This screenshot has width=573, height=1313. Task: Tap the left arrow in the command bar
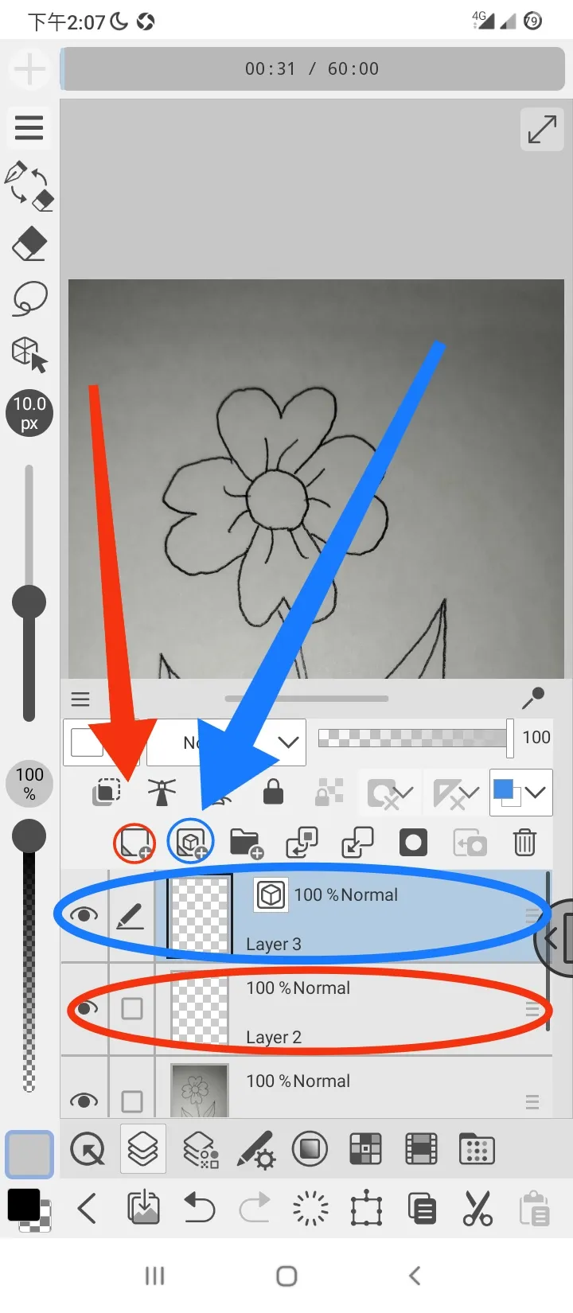coord(88,1210)
